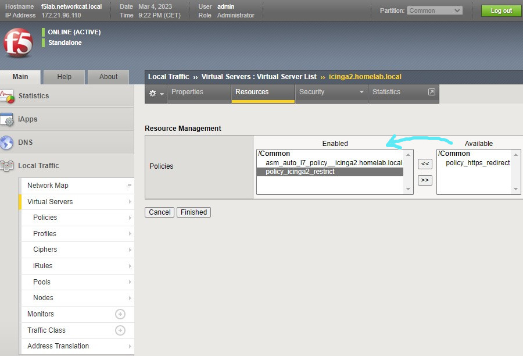Screen dimensions: 523x356
Task: Open Profiles menu item
Action: (78, 234)
